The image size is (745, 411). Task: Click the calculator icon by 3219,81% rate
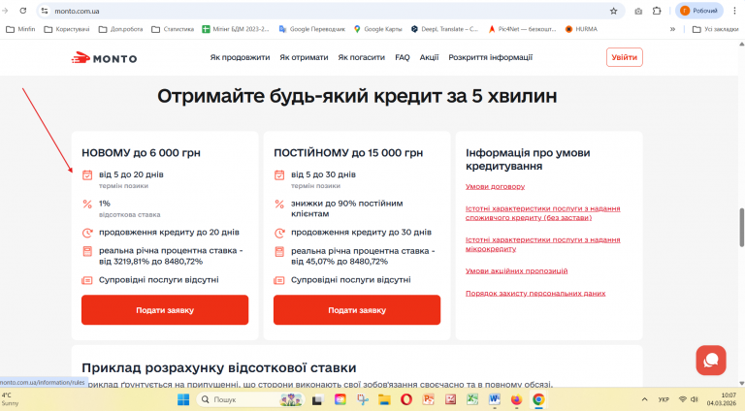tap(87, 251)
